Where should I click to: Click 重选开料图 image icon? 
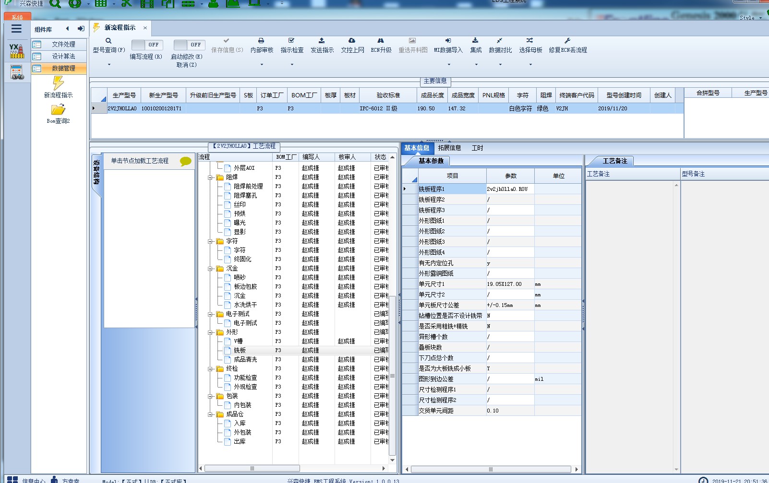click(412, 41)
